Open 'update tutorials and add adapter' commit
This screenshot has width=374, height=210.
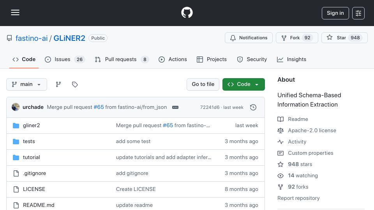(x=164, y=157)
